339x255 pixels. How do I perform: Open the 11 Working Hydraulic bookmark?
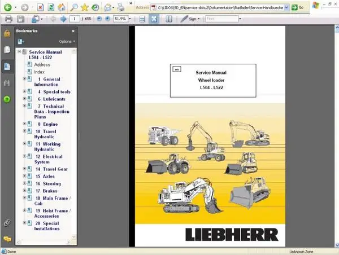pyautogui.click(x=47, y=147)
